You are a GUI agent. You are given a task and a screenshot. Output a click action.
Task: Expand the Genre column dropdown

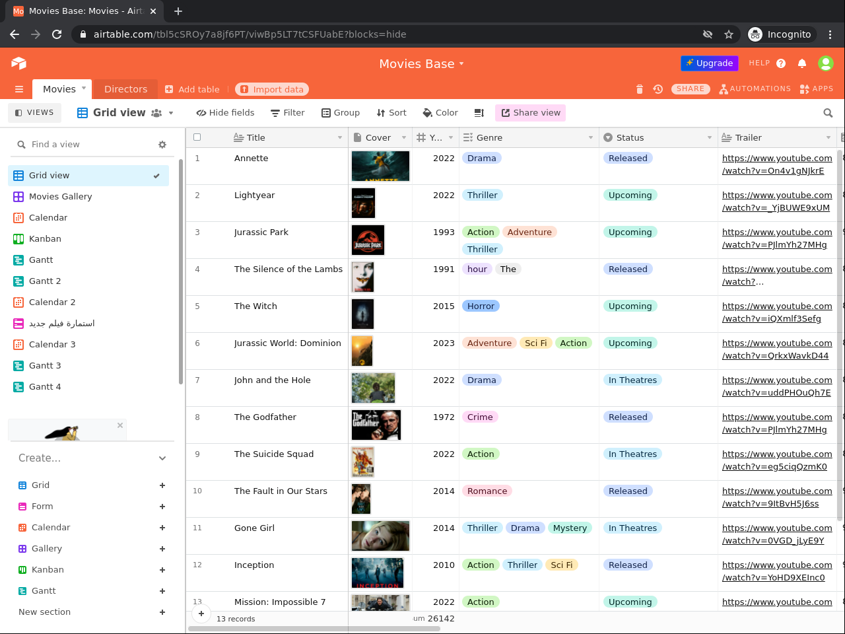[590, 137]
